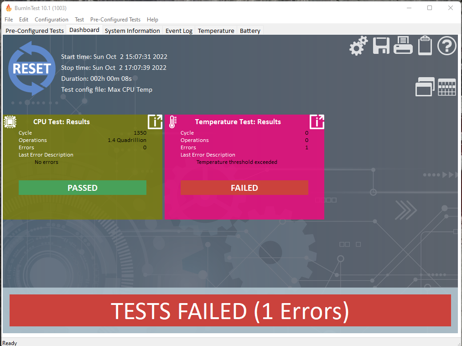
Task: Maximize the BurnInTest window
Action: tap(430, 8)
